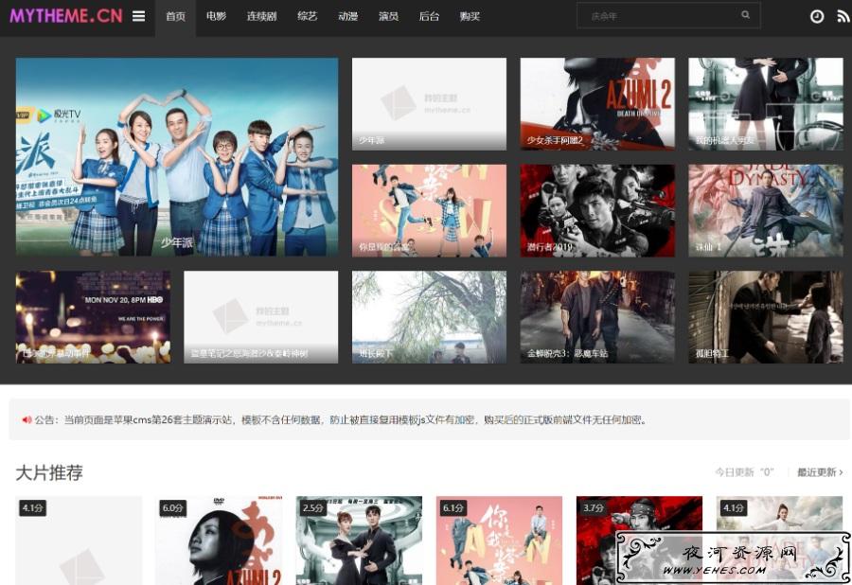The width and height of the screenshot is (852, 585).
Task: Open the 购买 nav item
Action: (470, 16)
